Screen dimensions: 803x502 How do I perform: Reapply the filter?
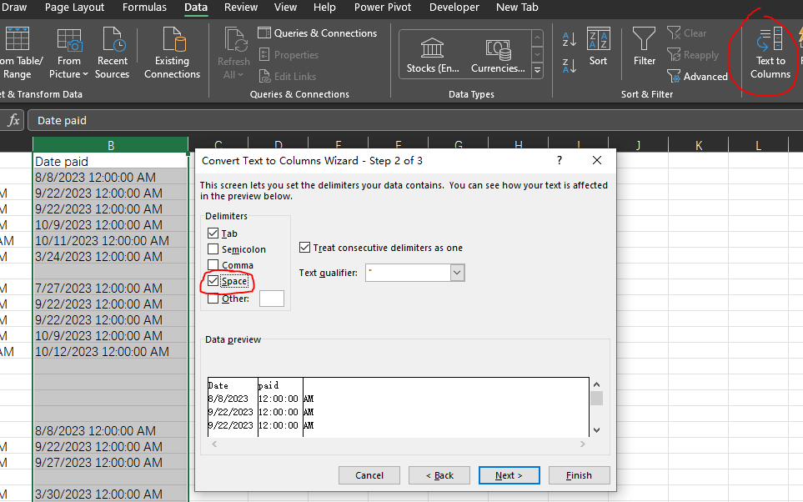(692, 55)
